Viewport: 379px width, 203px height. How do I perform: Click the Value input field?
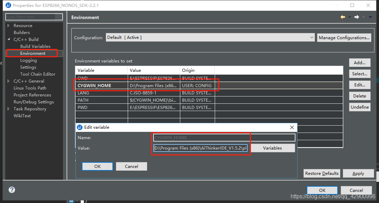point(200,148)
